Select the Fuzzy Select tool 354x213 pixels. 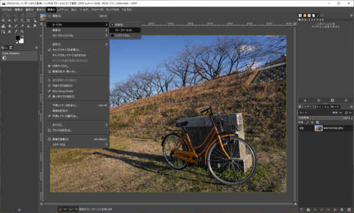22,20
